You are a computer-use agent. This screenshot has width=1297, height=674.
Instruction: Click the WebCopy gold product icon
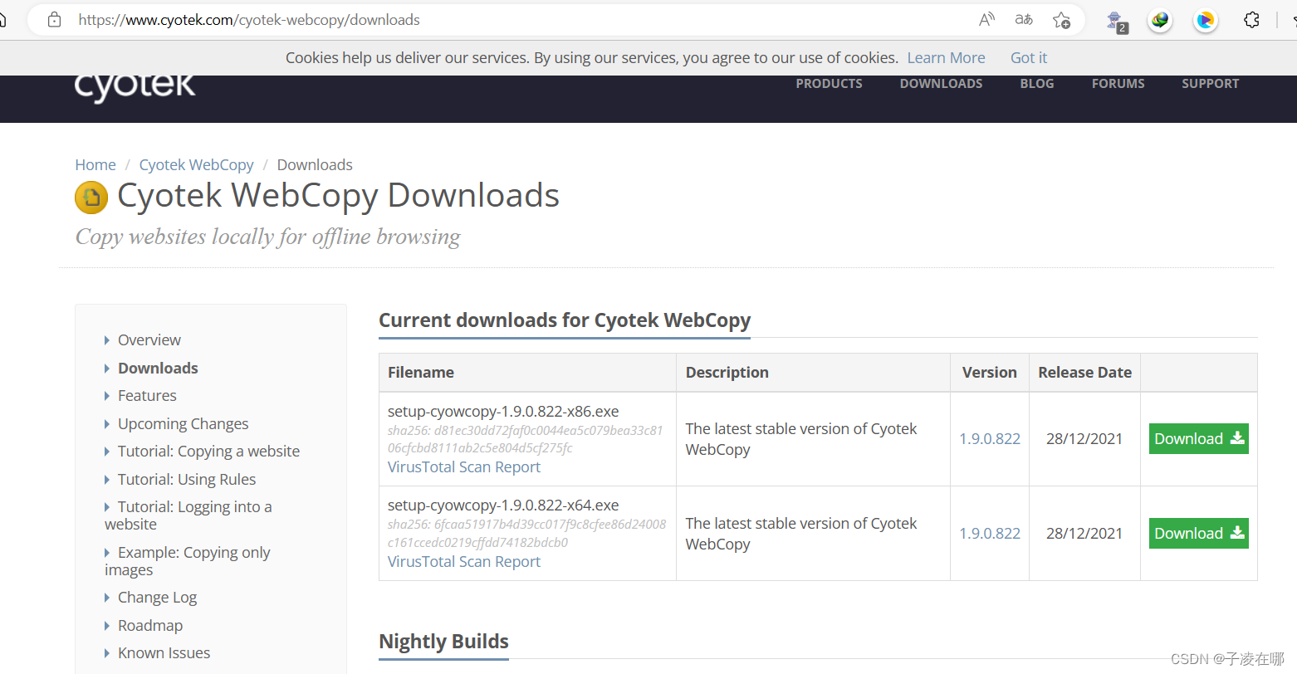[x=91, y=198]
